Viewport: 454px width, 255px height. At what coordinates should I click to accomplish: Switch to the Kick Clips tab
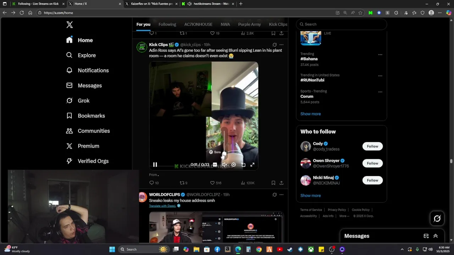pyautogui.click(x=278, y=24)
